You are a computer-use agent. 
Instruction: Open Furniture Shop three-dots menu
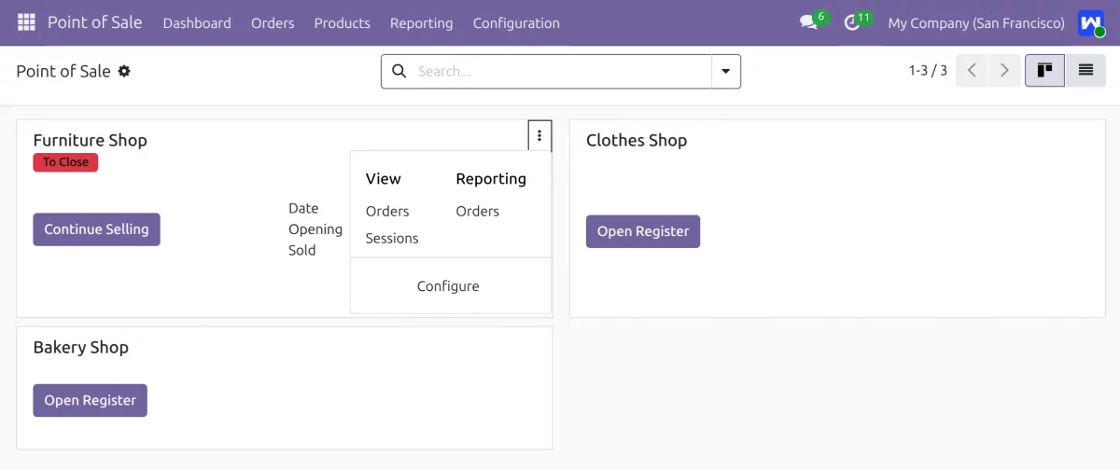click(539, 136)
